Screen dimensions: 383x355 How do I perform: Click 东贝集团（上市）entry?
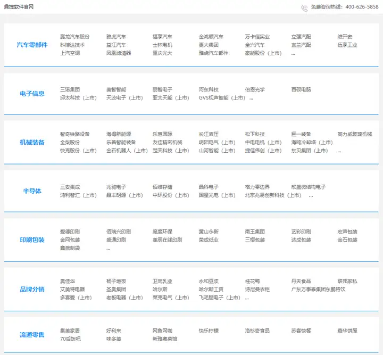tap(310, 151)
